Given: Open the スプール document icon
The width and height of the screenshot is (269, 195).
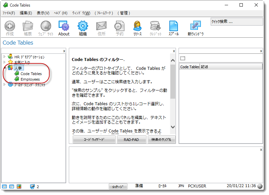Looking at the screenshot, I should coord(173,26).
